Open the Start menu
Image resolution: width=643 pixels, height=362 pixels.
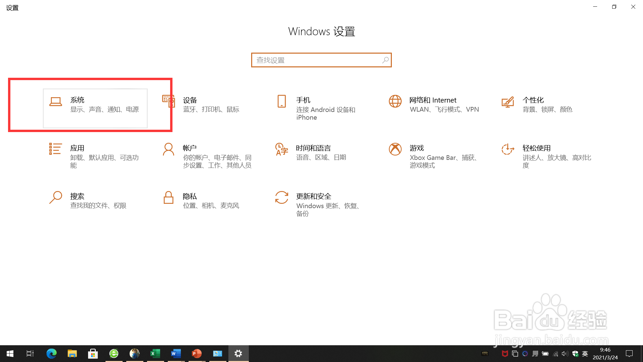(x=10, y=353)
